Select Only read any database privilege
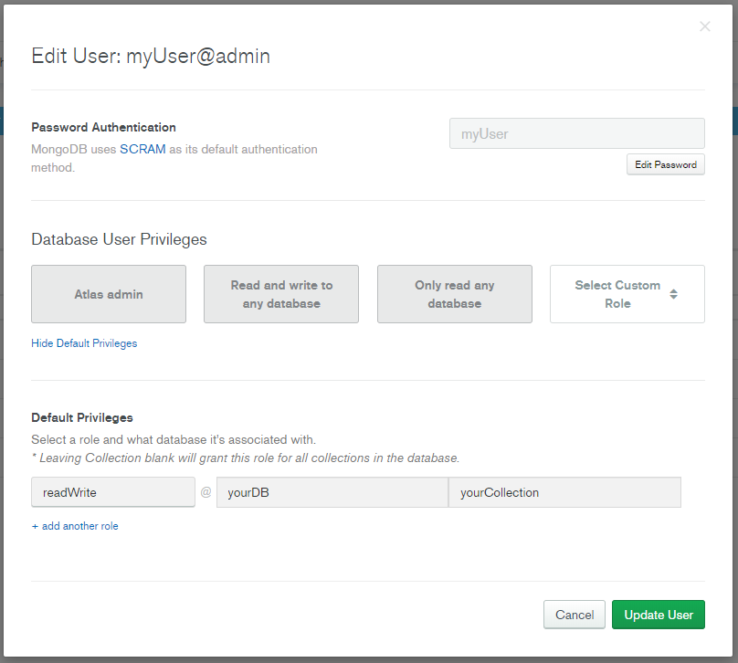Image resolution: width=738 pixels, height=663 pixels. pyautogui.click(x=454, y=294)
